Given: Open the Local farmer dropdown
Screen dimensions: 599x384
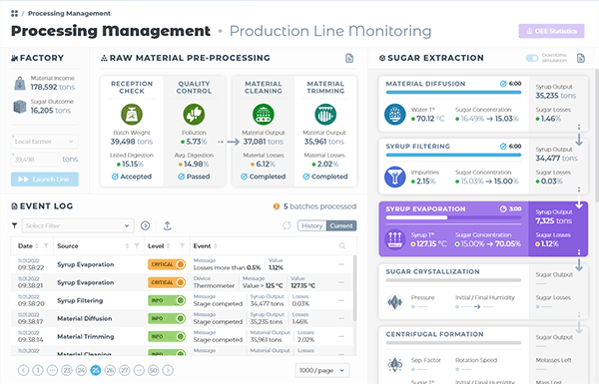Looking at the screenshot, I should [44, 142].
